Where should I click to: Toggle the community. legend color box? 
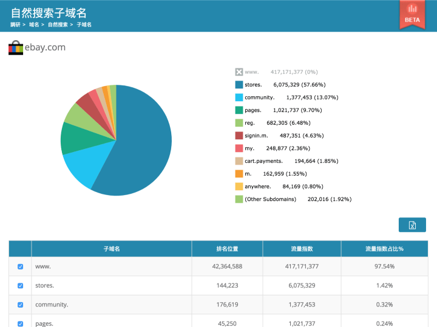tap(239, 97)
